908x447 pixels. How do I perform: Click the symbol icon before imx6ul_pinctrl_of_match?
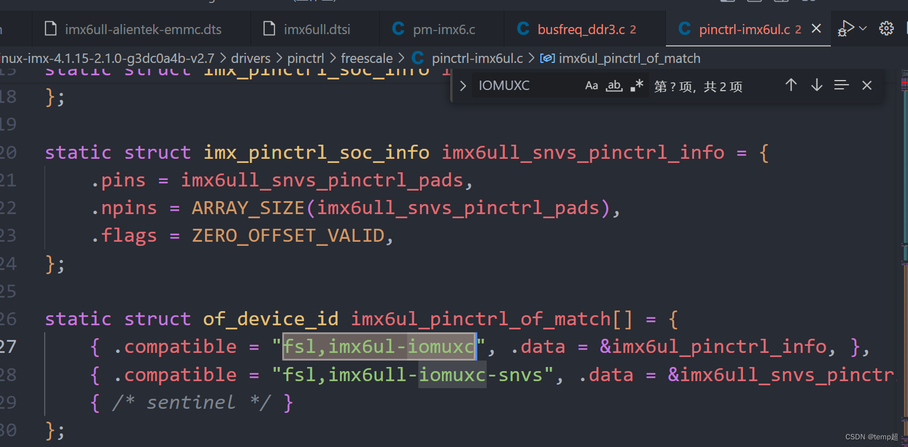click(547, 58)
